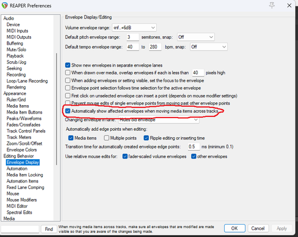Open Seeking preferences
Screen dimensions: 298x237
[14, 68]
